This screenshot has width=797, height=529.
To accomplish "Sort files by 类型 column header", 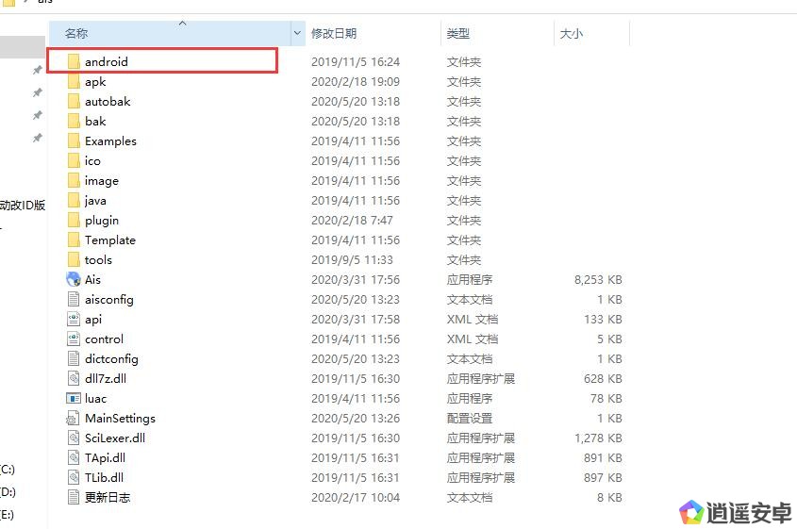I will 458,33.
